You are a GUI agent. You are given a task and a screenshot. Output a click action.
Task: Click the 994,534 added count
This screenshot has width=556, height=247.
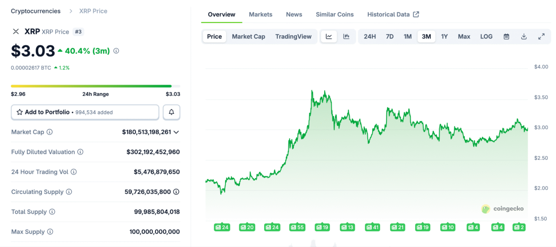coord(94,113)
